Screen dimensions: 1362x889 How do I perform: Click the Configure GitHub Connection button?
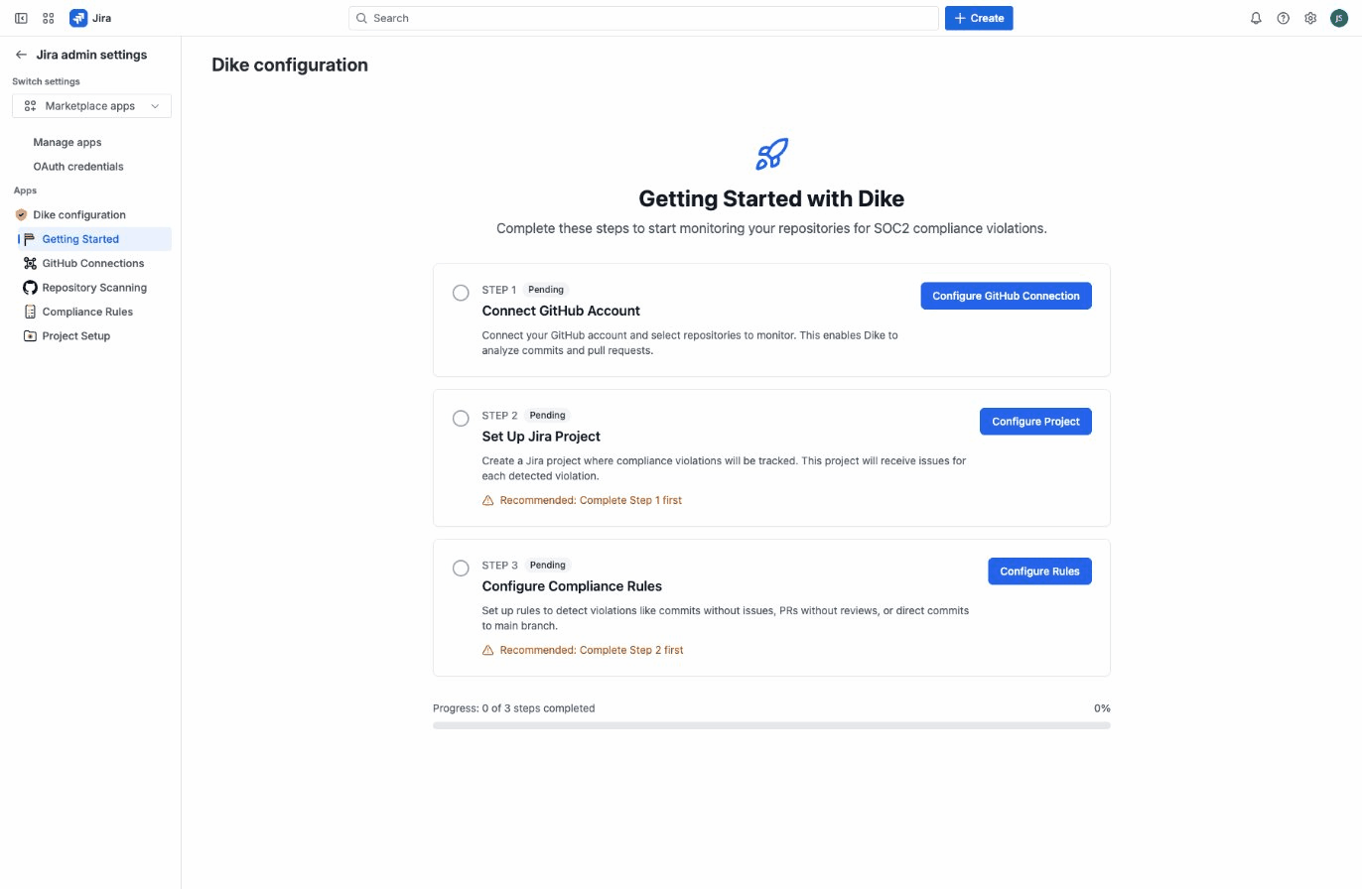click(1006, 295)
